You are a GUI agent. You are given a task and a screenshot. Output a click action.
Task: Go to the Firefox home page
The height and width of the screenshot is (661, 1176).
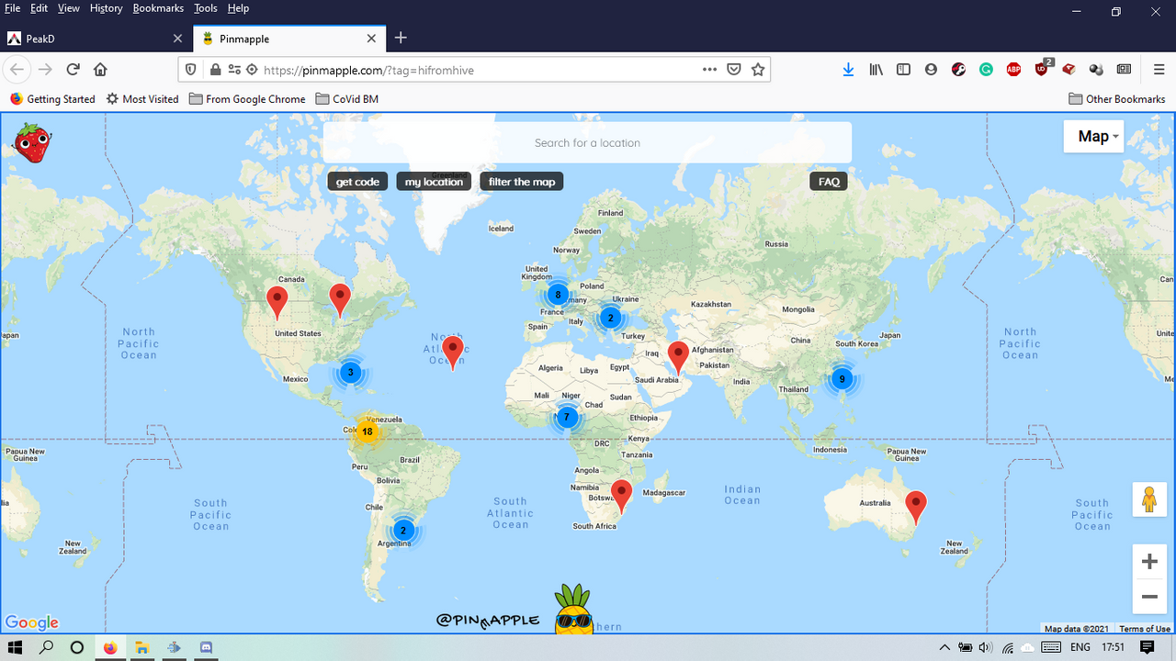click(x=101, y=70)
